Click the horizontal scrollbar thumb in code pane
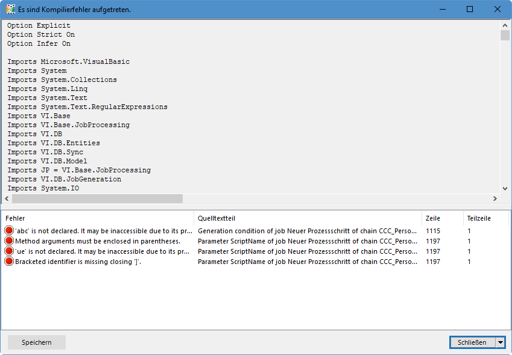This screenshot has width=512, height=355. (x=97, y=198)
